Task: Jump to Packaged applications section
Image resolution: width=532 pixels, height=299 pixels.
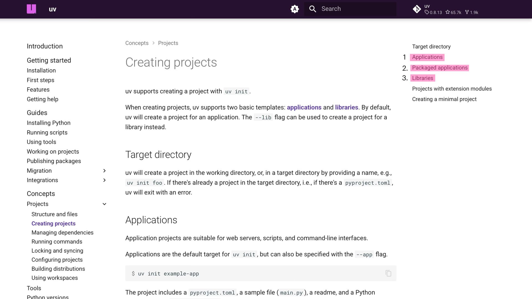Action: 439,68
